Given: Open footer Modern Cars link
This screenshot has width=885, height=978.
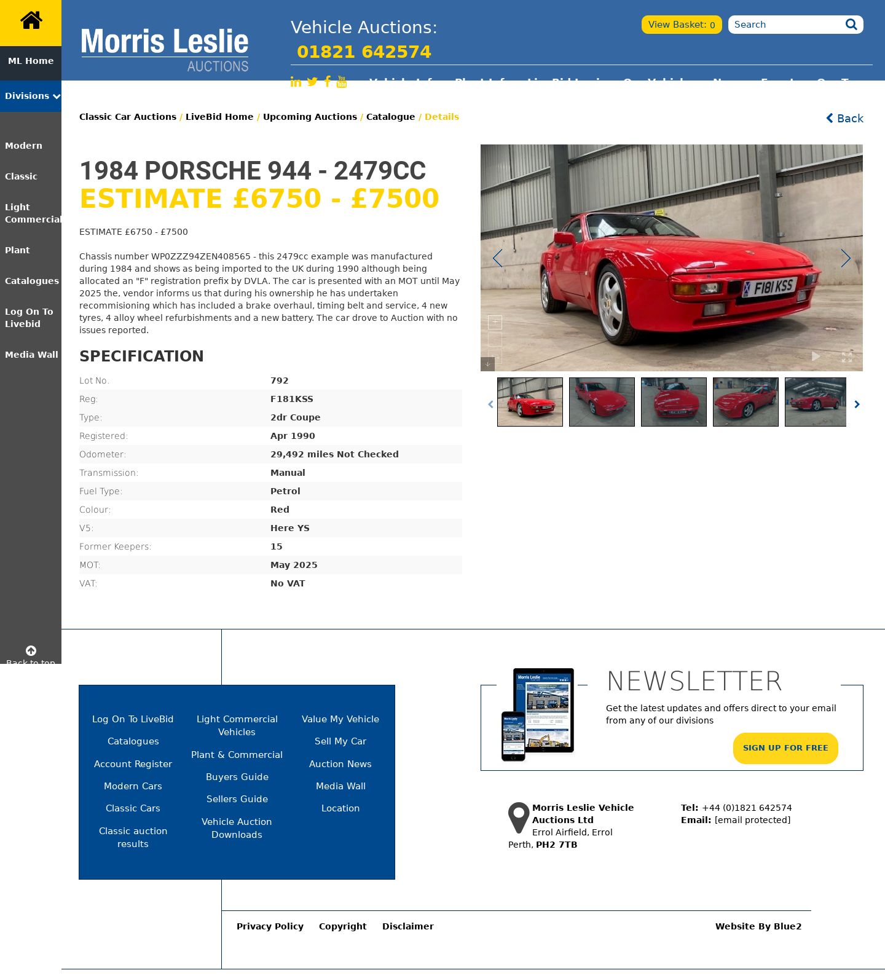Looking at the screenshot, I should click(133, 786).
